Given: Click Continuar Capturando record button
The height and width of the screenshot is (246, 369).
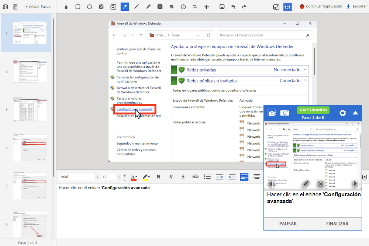Looking at the screenshot, I should (x=321, y=7).
